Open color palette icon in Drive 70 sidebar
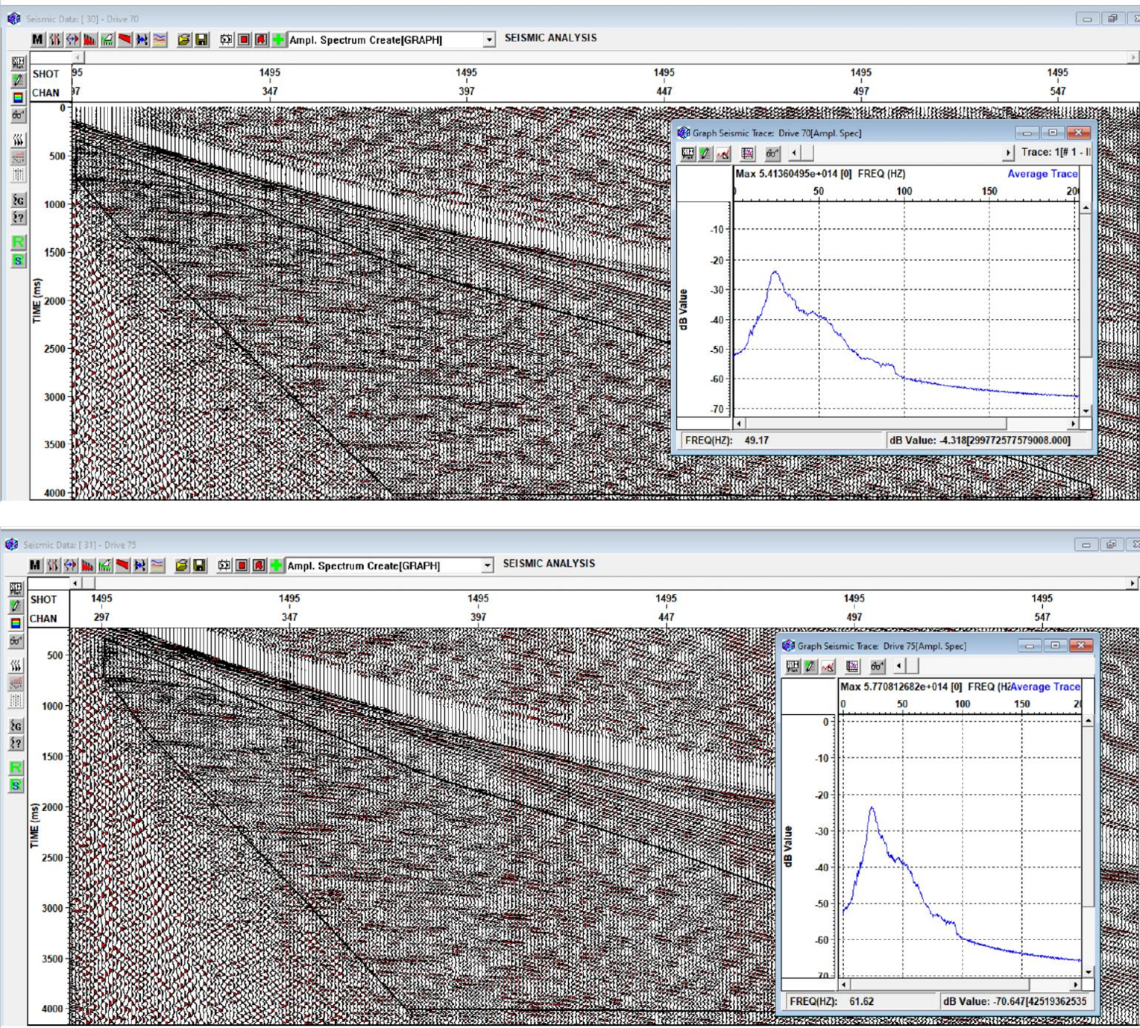 (x=18, y=98)
